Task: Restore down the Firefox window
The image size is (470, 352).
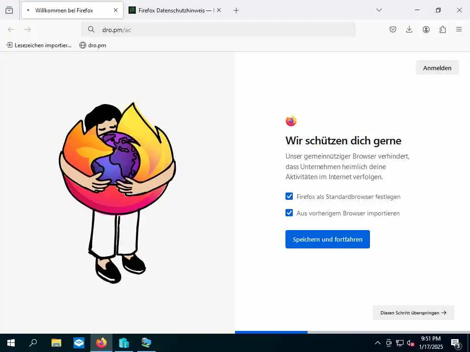Action: tap(438, 10)
